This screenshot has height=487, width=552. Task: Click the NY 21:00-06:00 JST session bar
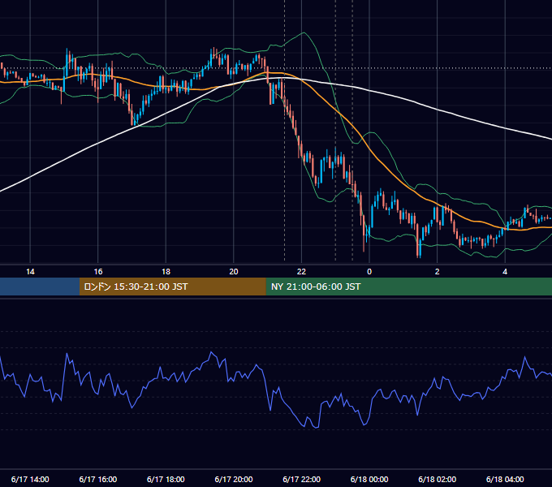coord(408,287)
